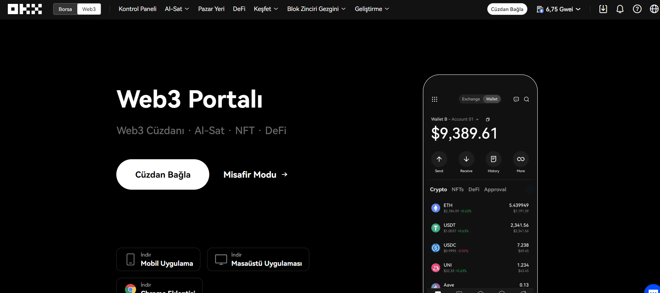This screenshot has width=660, height=293.
Task: Expand the Keşfet dropdown
Action: coord(266,9)
